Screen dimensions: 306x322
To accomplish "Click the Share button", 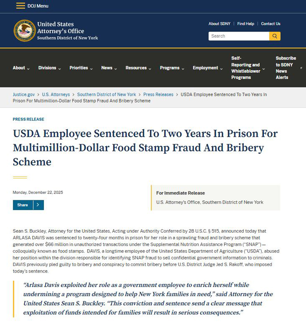I will (23, 205).
